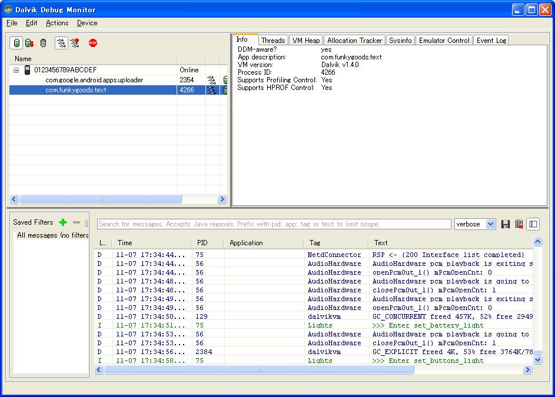Click PID 129 in the log table
Screen dimensions: 555x397
point(201,316)
